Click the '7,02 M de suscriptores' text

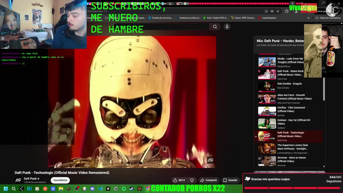point(35,182)
